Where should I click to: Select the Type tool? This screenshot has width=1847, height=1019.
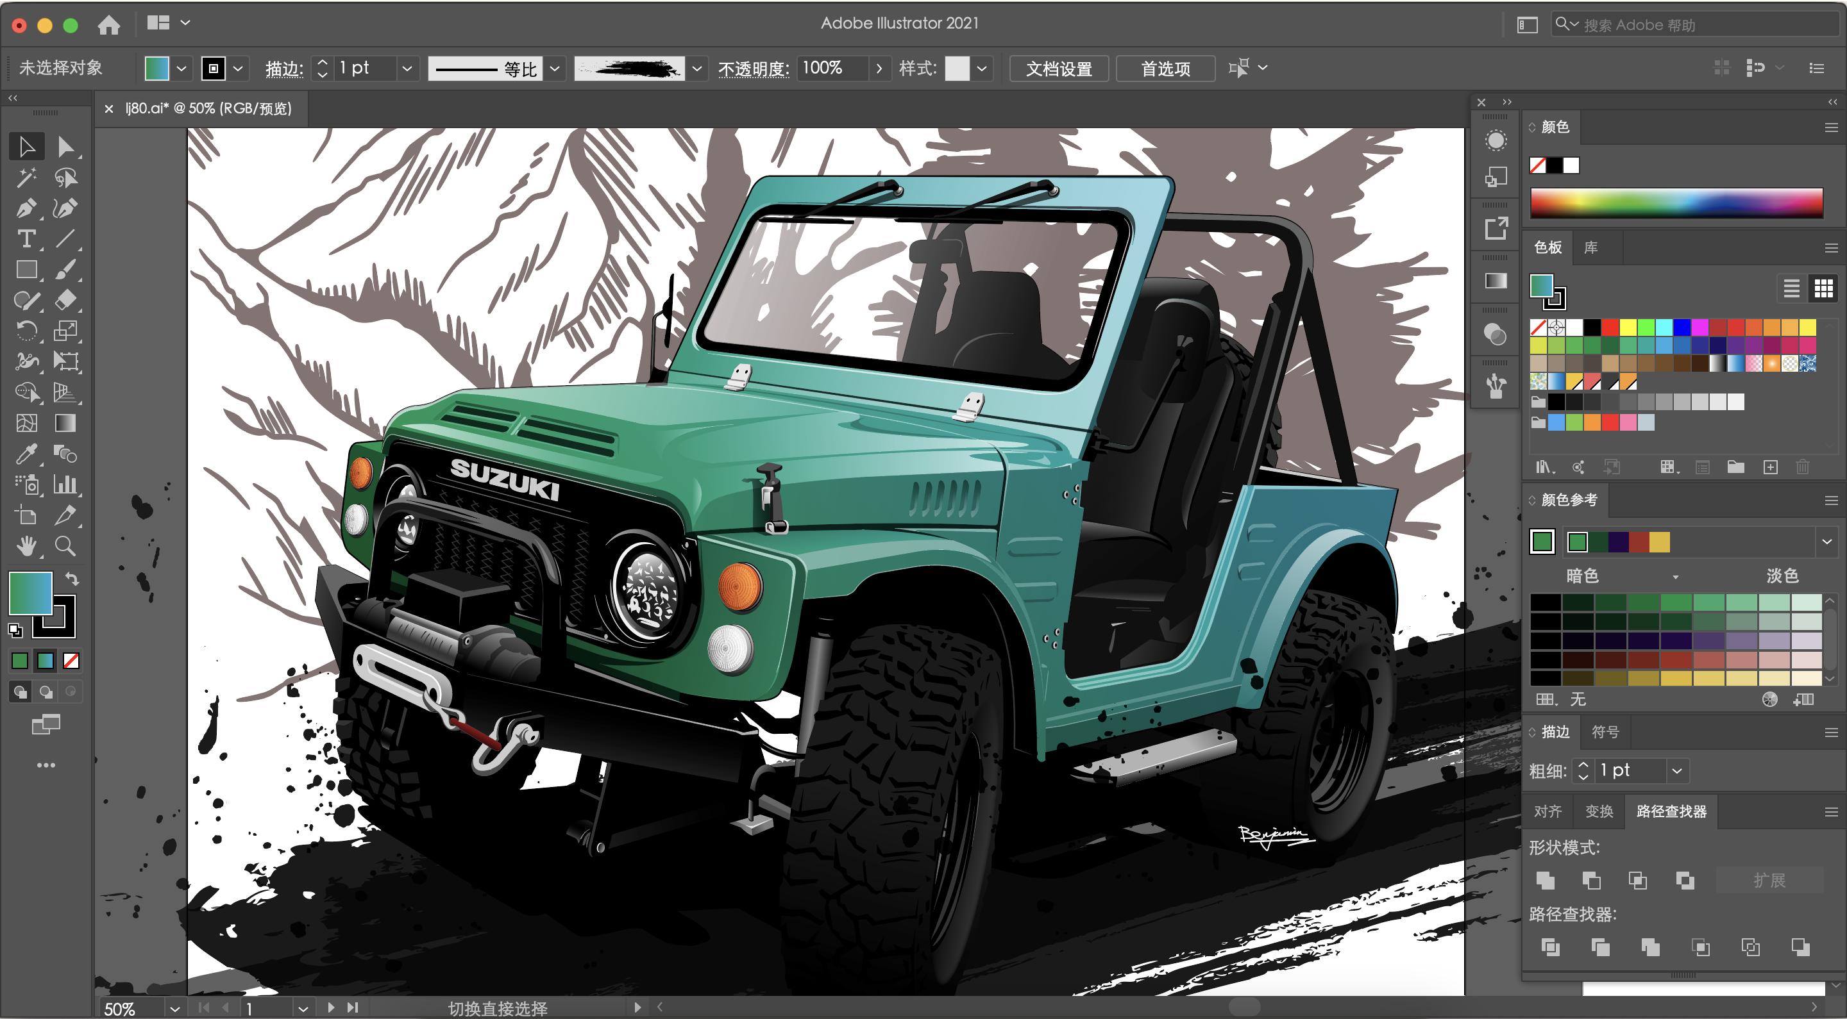[28, 239]
